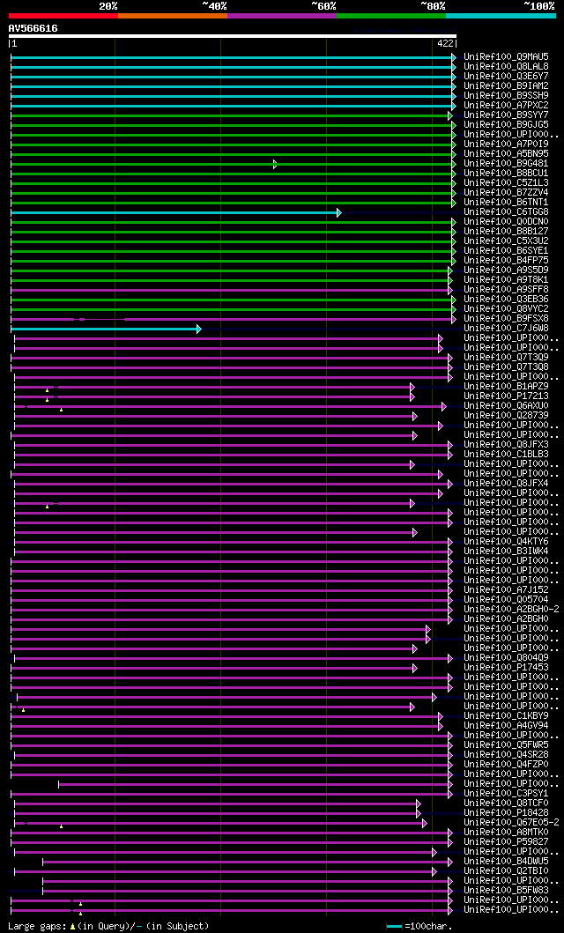Select the UniRef100_Q8JFX4 label
The height and width of the screenshot is (933, 564).
point(507,485)
